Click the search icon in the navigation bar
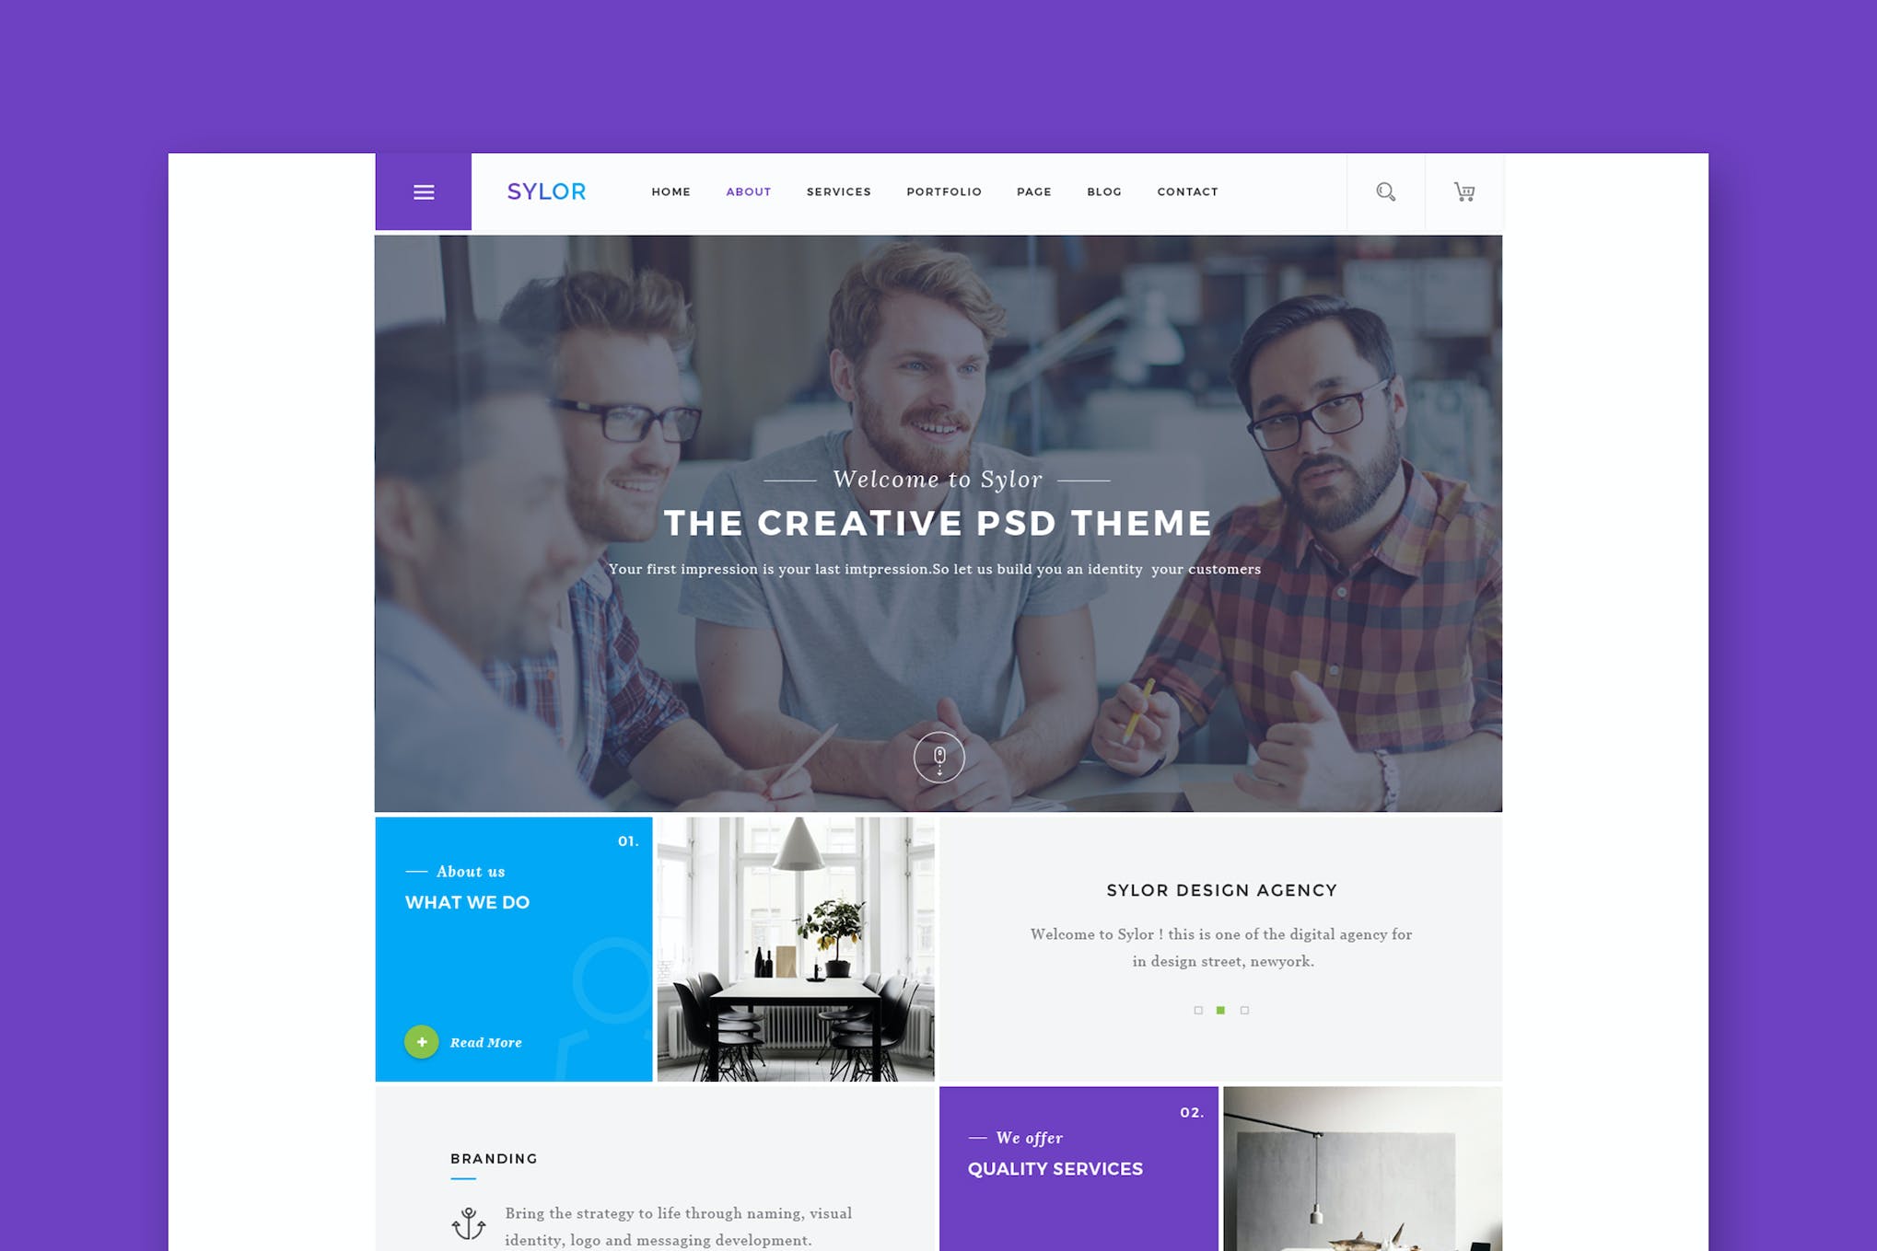Image resolution: width=1877 pixels, height=1251 pixels. click(1385, 191)
